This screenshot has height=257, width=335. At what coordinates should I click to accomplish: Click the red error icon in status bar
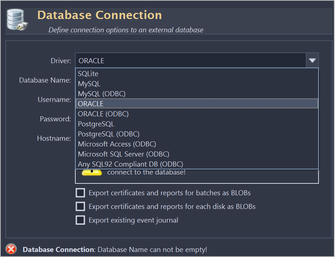tap(12, 249)
